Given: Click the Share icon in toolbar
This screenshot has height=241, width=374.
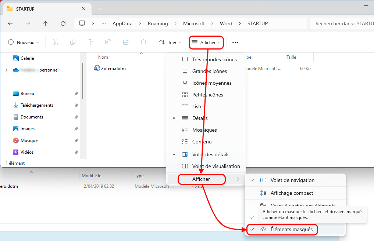Looking at the screenshot, I should (x=126, y=43).
